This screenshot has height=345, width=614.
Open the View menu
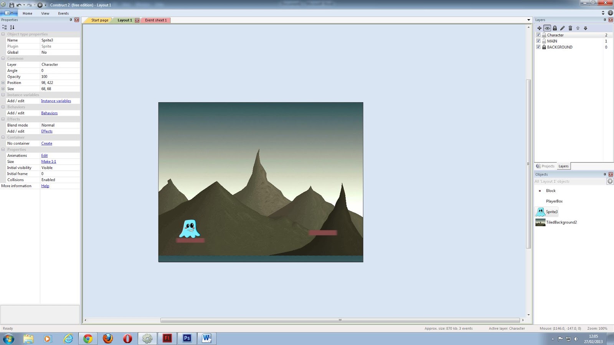click(45, 13)
